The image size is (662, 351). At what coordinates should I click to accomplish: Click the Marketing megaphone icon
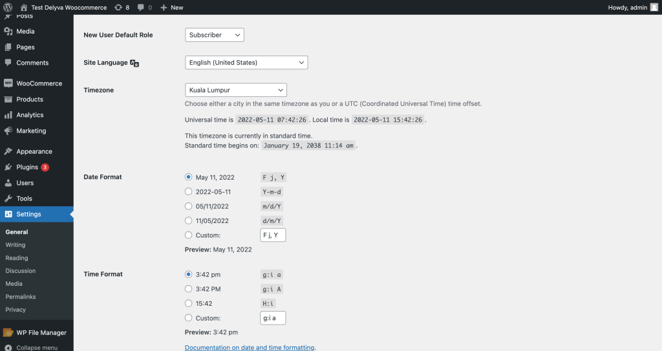pyautogui.click(x=8, y=131)
